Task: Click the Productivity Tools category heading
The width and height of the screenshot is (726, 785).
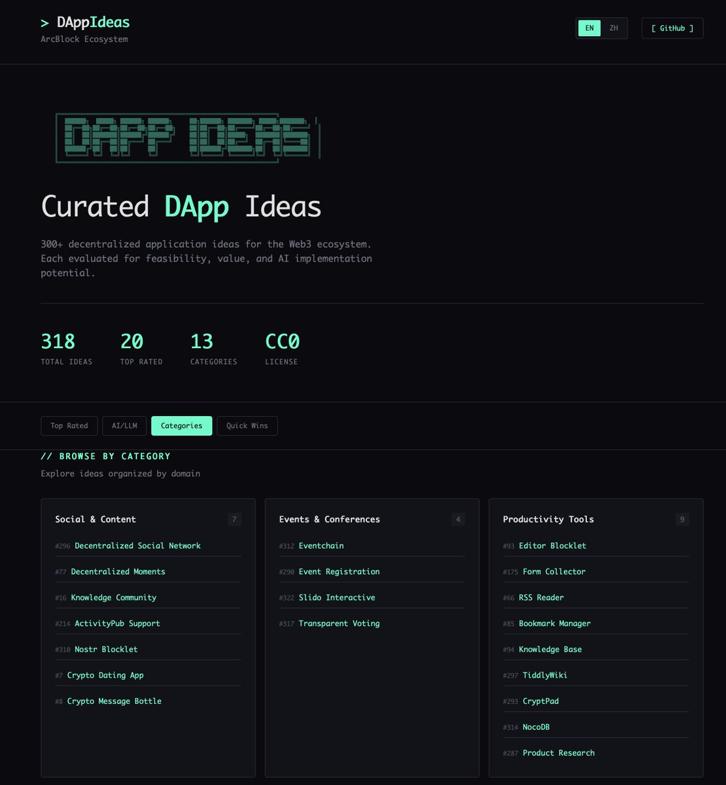Action: click(548, 519)
